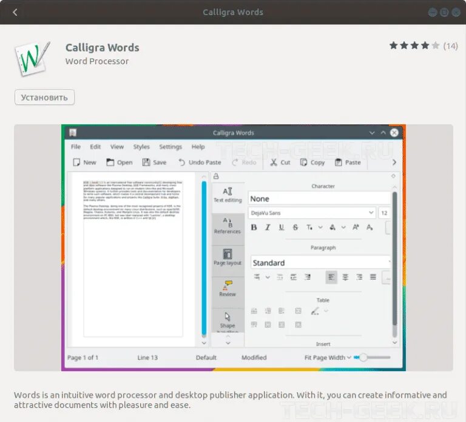Click the Open toolbar icon

110,162
